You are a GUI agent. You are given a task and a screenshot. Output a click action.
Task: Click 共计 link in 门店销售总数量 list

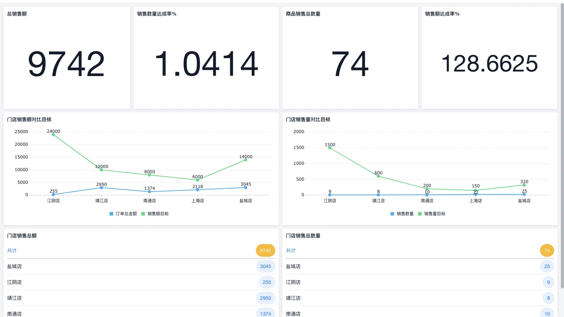291,250
